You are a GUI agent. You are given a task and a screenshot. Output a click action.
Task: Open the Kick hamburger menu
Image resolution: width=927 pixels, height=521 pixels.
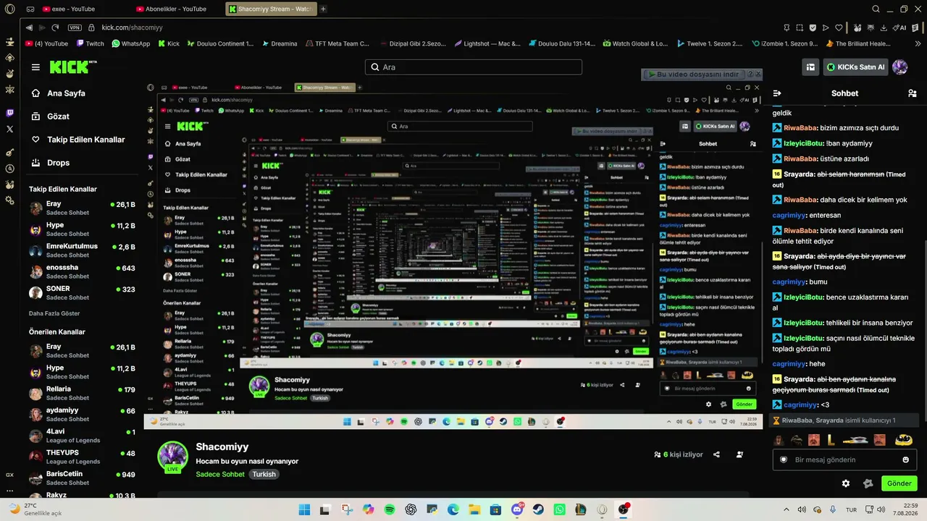(35, 67)
